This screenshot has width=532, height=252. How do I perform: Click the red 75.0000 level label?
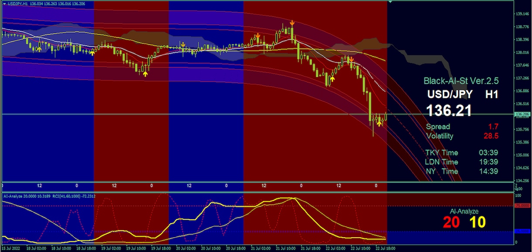(x=522, y=205)
